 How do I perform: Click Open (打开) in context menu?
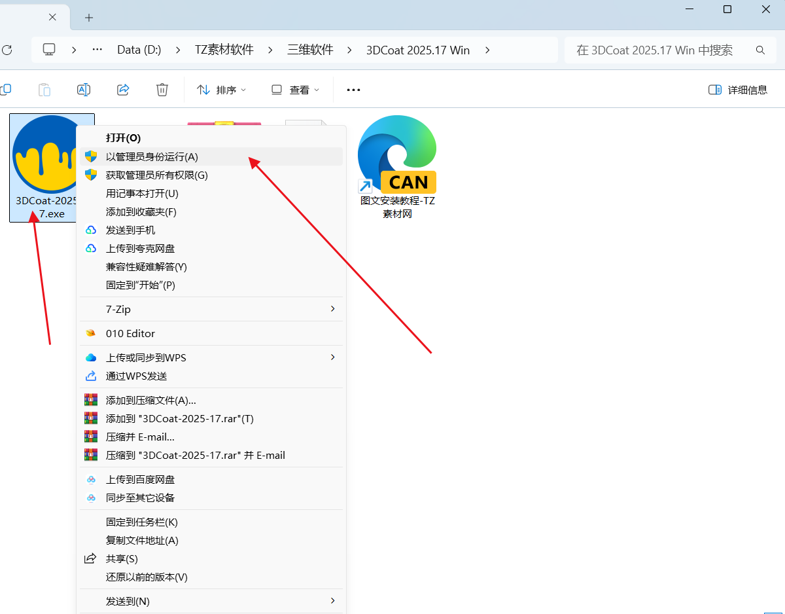(211, 138)
